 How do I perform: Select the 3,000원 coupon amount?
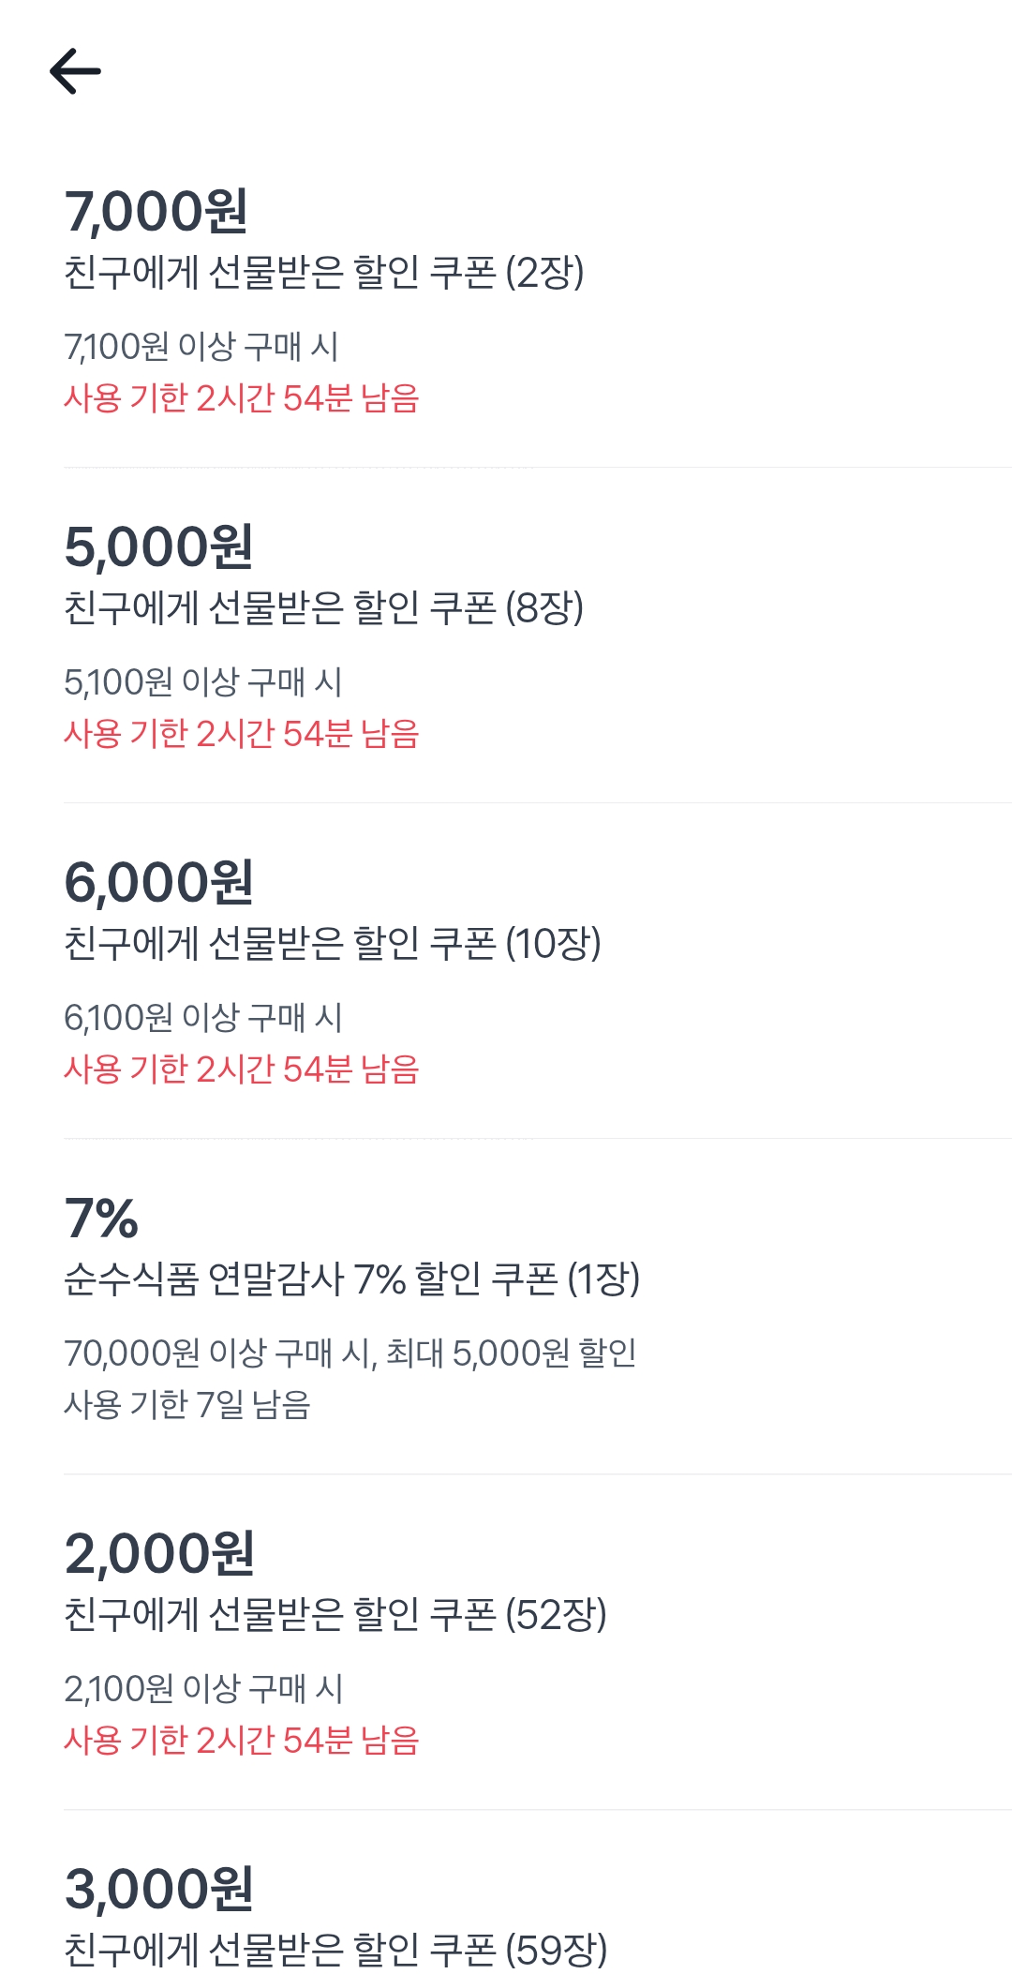click(159, 1890)
